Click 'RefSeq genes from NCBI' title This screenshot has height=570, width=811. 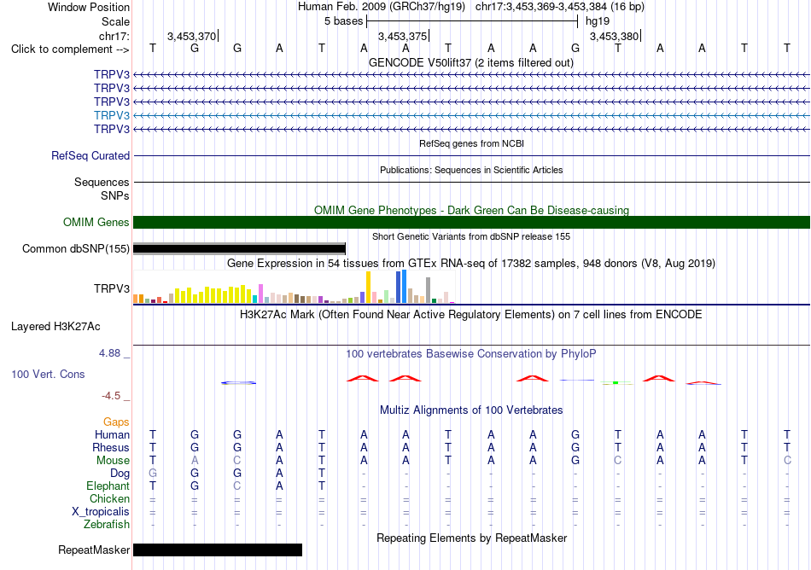tap(471, 143)
